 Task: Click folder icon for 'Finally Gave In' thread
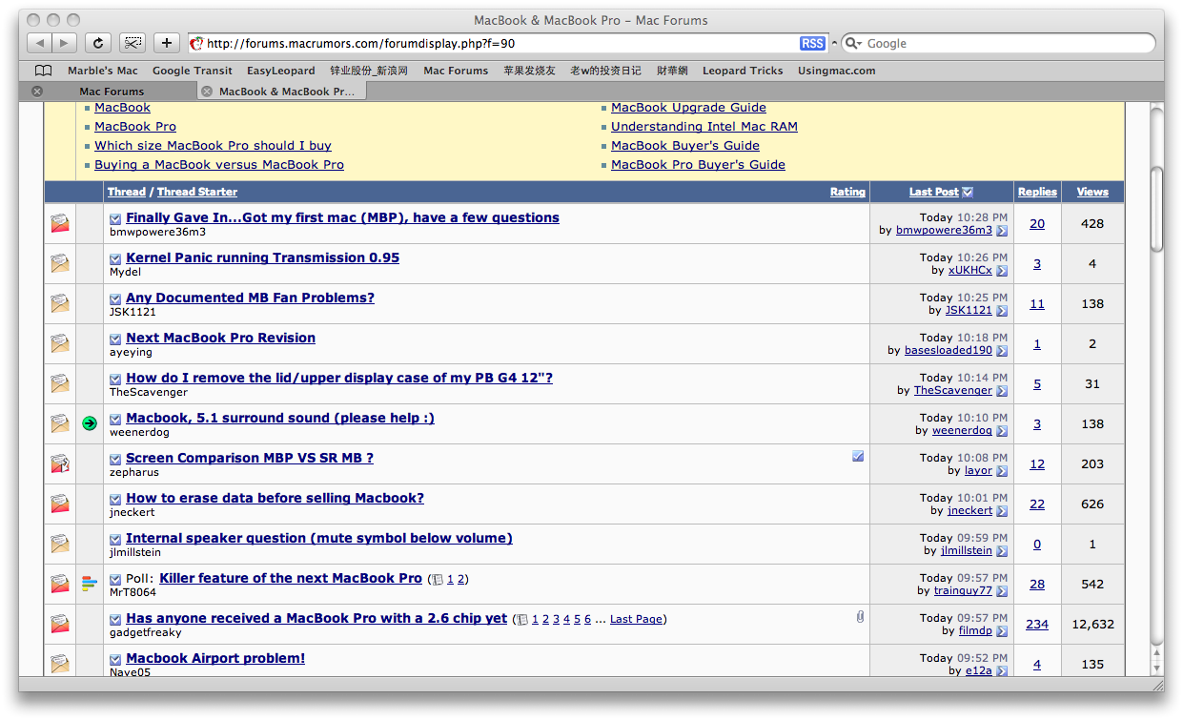pyautogui.click(x=60, y=224)
